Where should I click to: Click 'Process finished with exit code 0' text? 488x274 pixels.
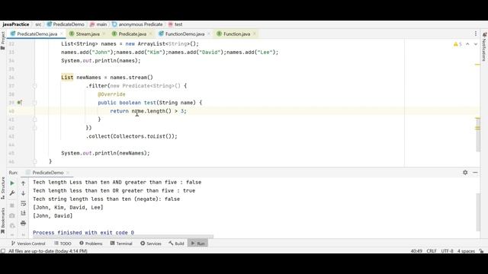tap(83, 232)
